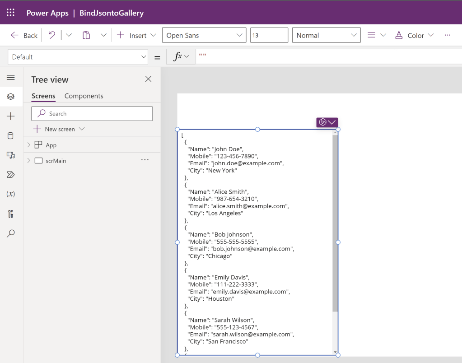This screenshot has width=462, height=363.
Task: Open the font Color picker
Action: coord(414,35)
